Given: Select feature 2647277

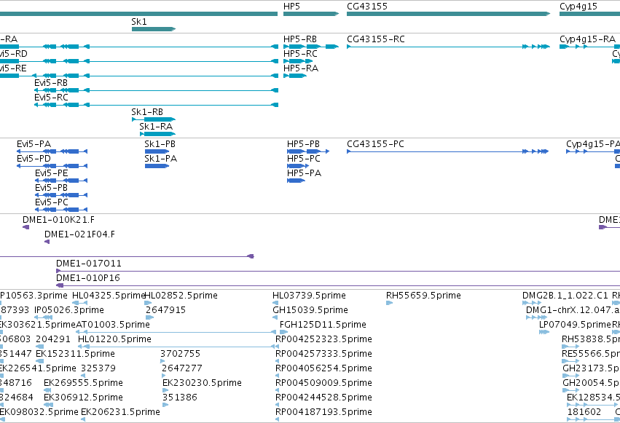Looking at the screenshot, I should click(164, 376).
